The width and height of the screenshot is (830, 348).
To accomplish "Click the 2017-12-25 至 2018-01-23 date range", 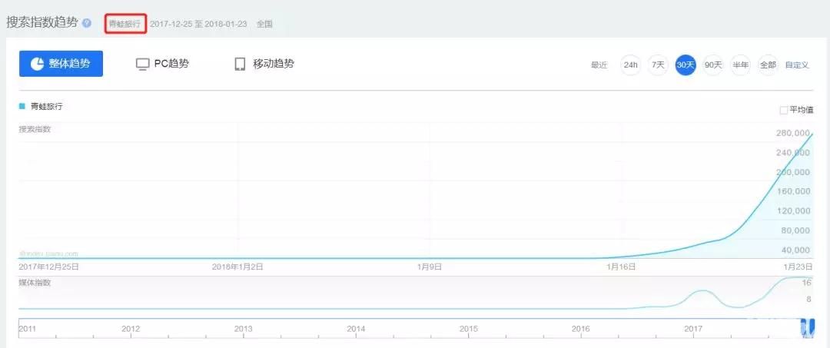I will [x=199, y=24].
